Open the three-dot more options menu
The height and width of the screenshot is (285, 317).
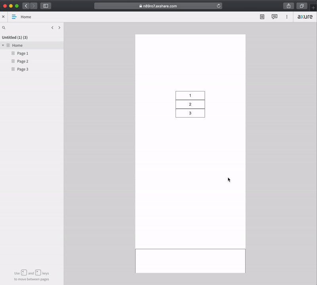287,17
